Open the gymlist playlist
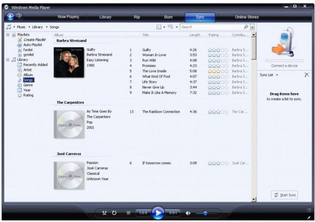The image size is (315, 222). tap(28, 55)
